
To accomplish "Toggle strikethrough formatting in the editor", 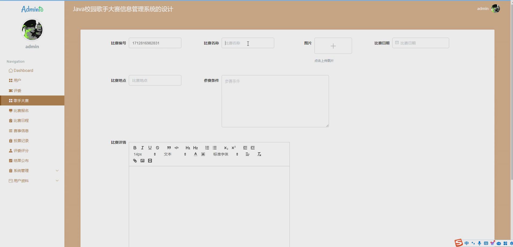I will [x=157, y=148].
